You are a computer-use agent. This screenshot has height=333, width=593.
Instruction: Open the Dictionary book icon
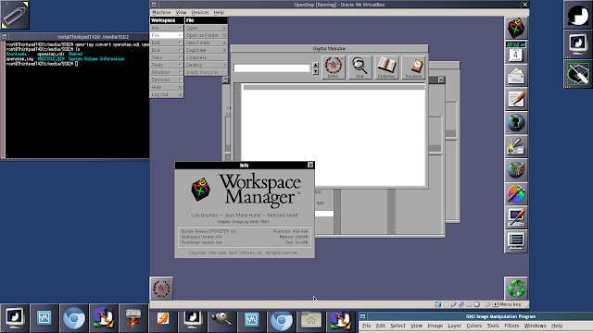386,68
